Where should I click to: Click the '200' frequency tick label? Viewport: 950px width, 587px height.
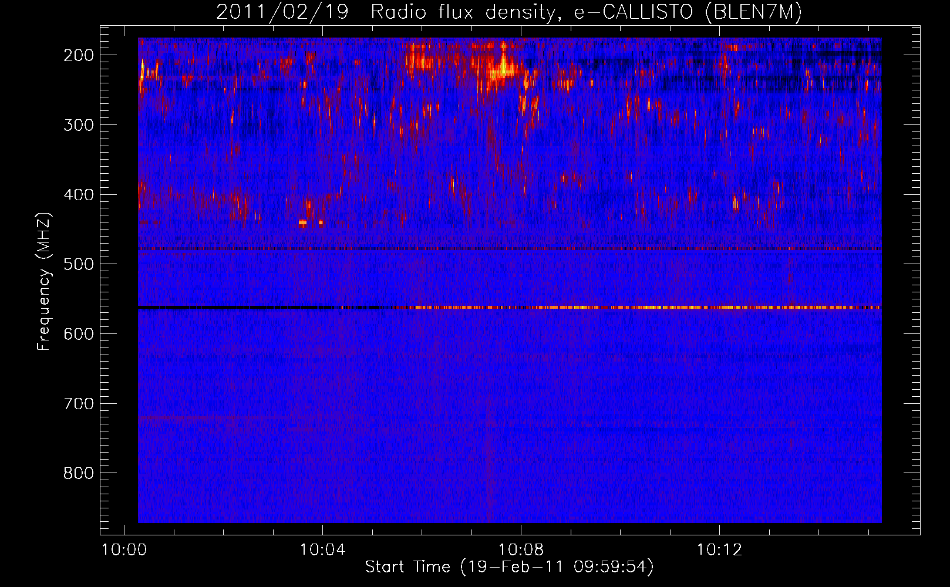tap(79, 55)
